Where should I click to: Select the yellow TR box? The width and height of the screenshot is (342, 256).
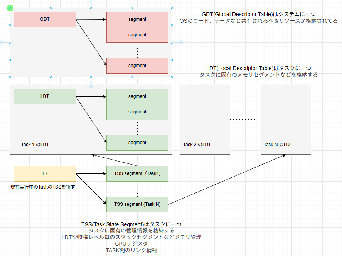click(x=45, y=173)
